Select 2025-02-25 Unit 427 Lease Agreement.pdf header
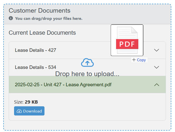Viewport: 175px width, 132px height. 87,84
